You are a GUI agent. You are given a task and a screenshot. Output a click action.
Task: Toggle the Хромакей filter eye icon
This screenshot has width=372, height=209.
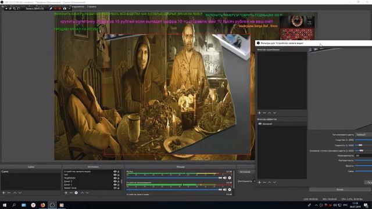[260, 124]
